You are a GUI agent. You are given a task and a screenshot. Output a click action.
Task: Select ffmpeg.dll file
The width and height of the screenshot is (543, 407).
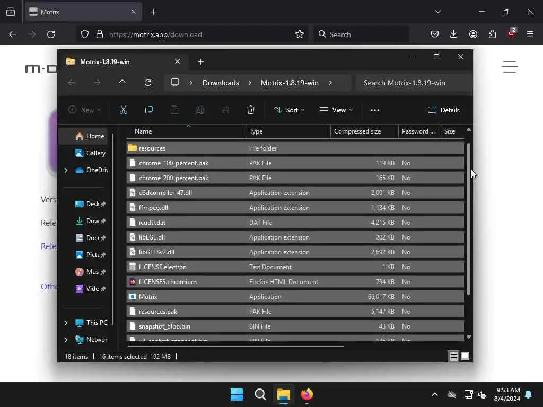pyautogui.click(x=295, y=208)
